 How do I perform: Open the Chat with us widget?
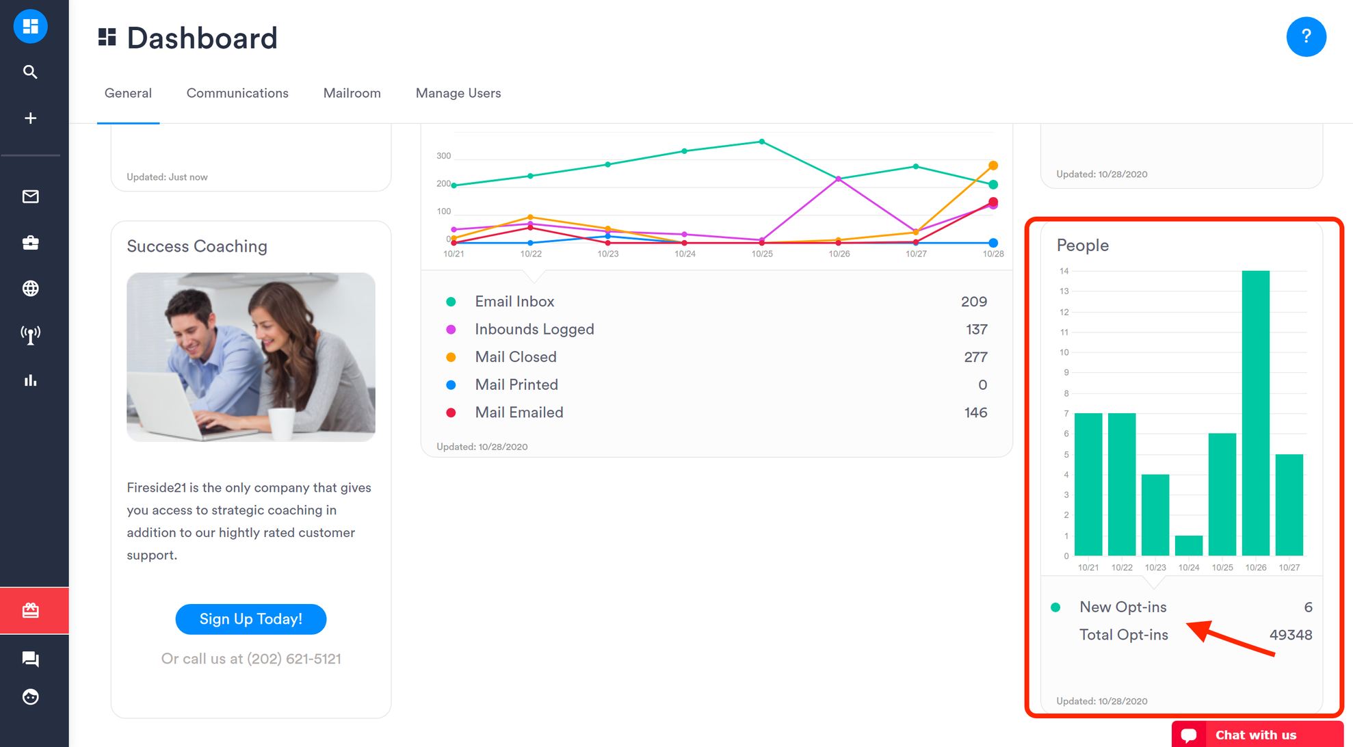pos(1255,735)
